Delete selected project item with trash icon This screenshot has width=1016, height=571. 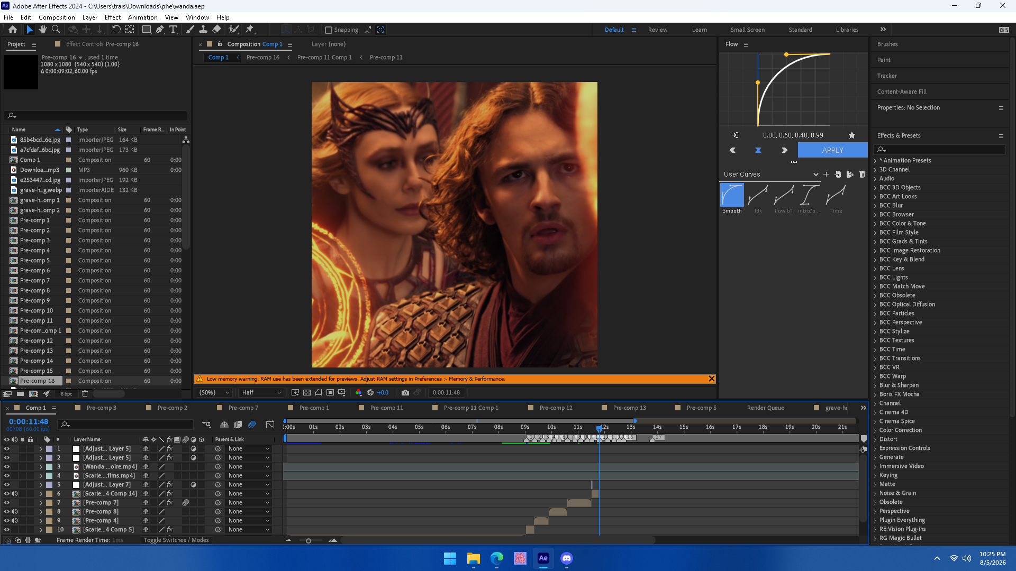85,393
